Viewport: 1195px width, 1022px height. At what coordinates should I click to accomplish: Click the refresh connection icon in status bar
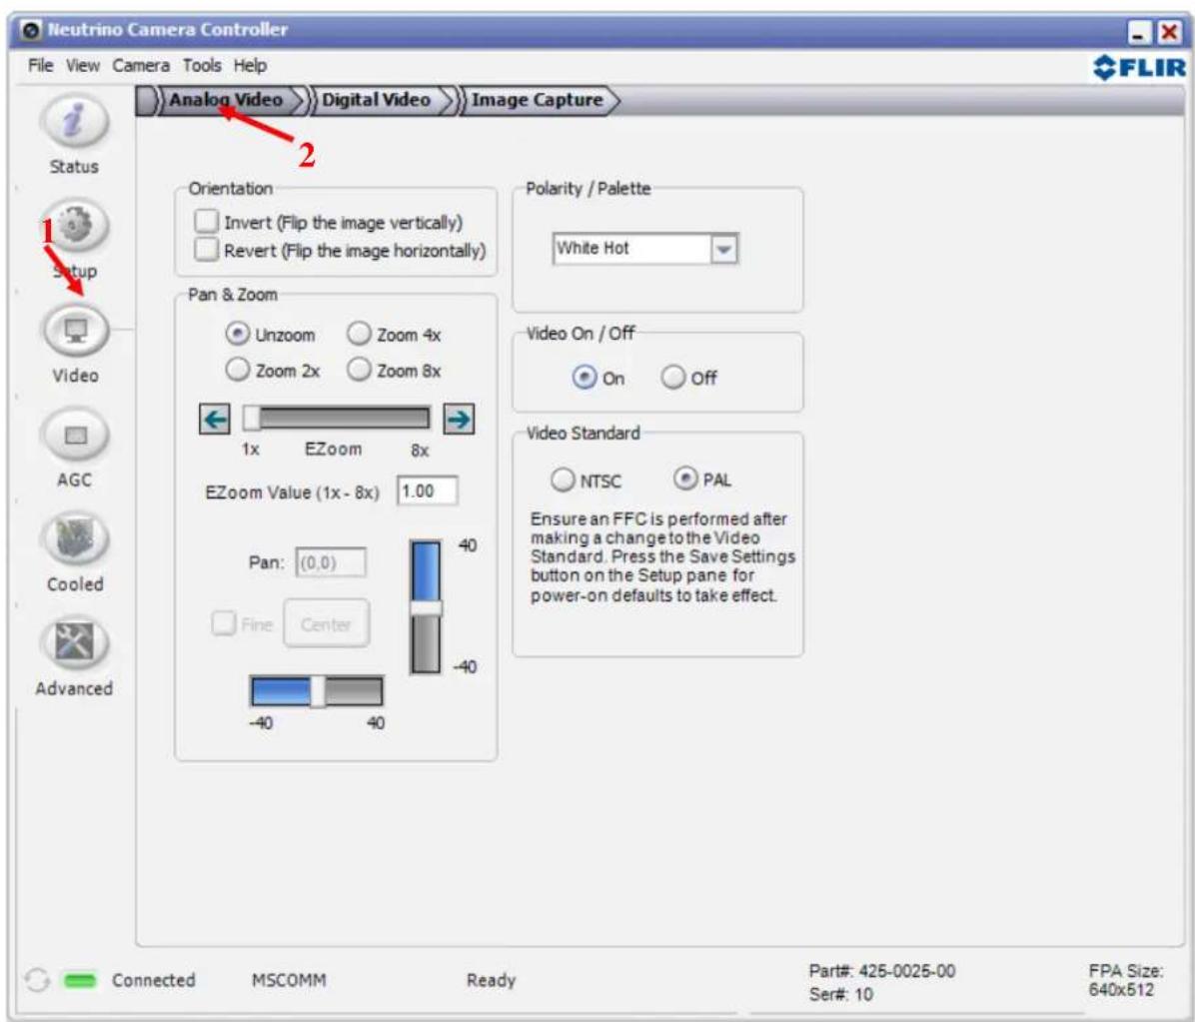point(36,980)
